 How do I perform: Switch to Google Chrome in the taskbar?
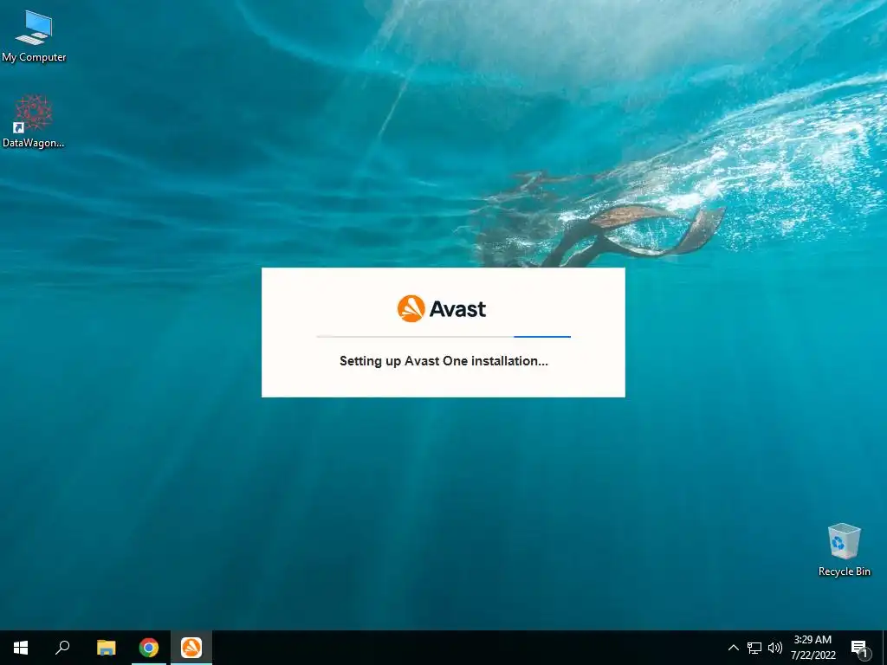[149, 648]
